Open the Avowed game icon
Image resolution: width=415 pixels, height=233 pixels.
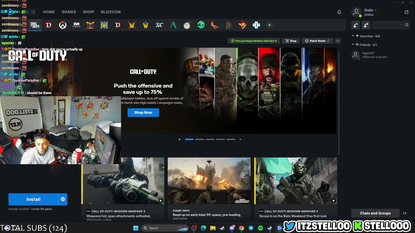(173, 25)
